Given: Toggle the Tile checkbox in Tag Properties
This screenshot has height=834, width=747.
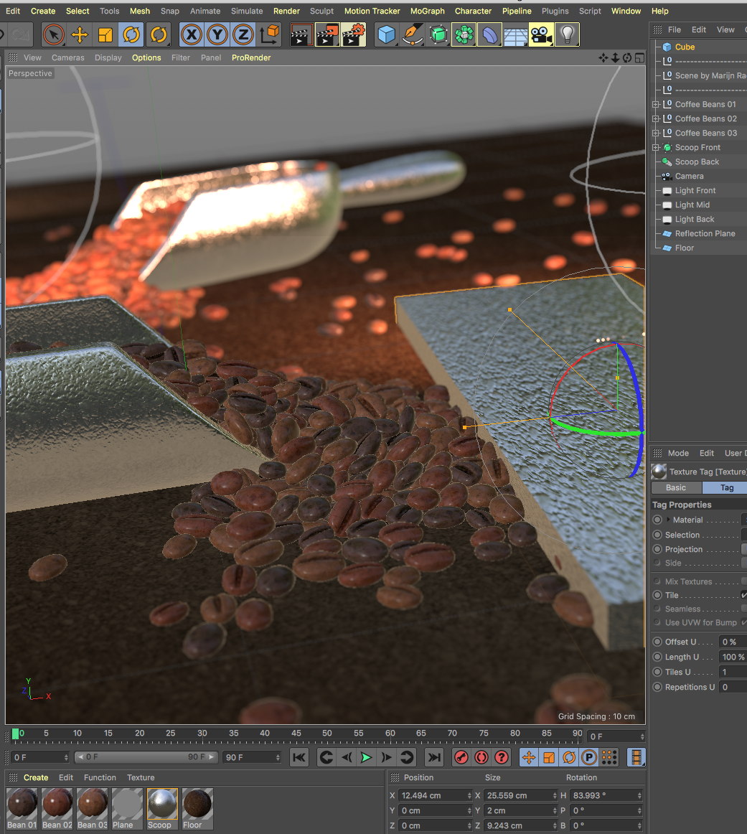Looking at the screenshot, I should (743, 595).
